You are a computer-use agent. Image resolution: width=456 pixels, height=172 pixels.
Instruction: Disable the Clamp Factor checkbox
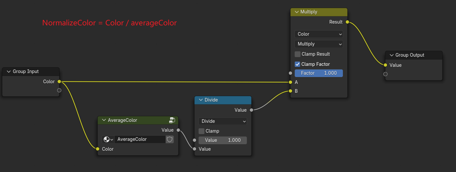pyautogui.click(x=298, y=64)
